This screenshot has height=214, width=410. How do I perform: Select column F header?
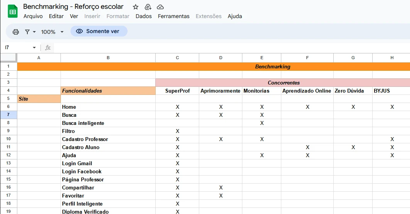[307, 58]
